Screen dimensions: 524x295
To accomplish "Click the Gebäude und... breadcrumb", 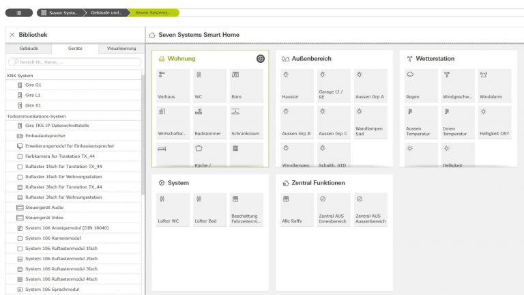I will pyautogui.click(x=106, y=12).
